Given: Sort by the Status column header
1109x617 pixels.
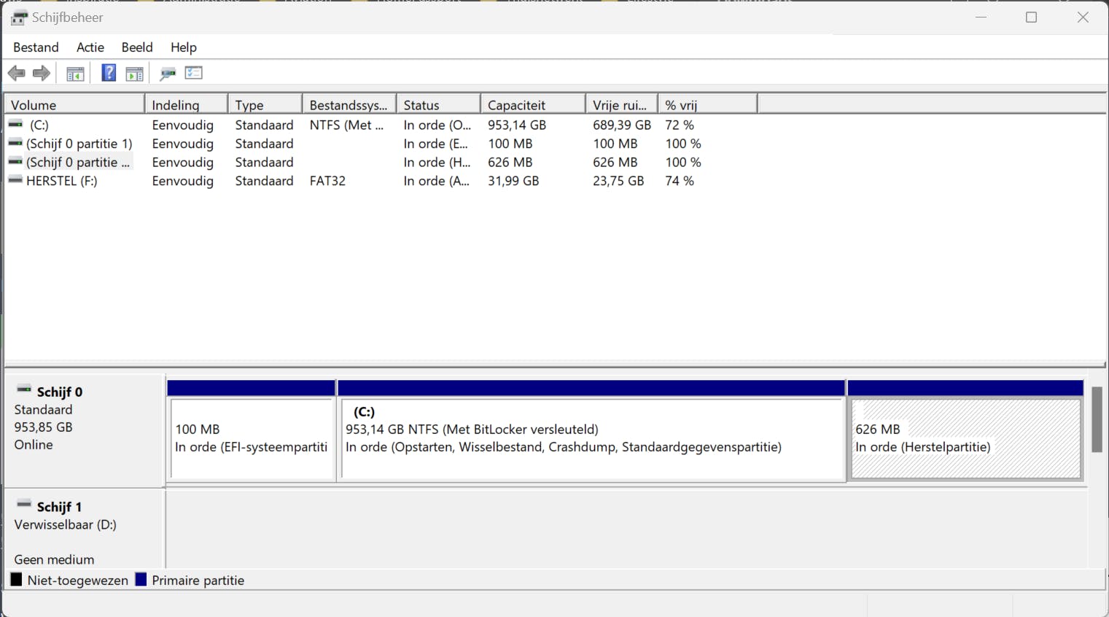Looking at the screenshot, I should [x=438, y=105].
